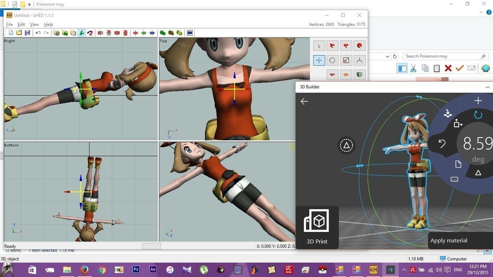Click the kHED taskbar icon

[x=373, y=269]
